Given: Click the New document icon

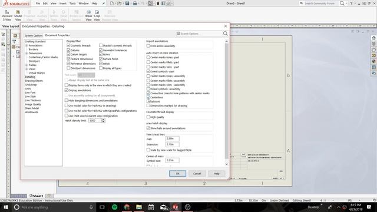Looking at the screenshot, I should pyautogui.click(x=112, y=4).
